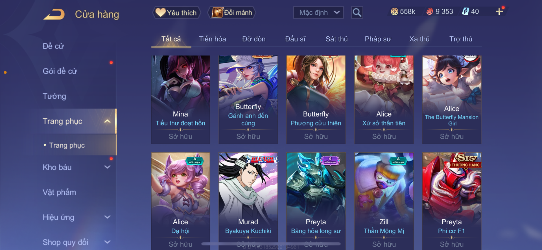This screenshot has width=542, height=250.
Task: Expand the Hiệu ứng sidebar section
Action: (107, 217)
